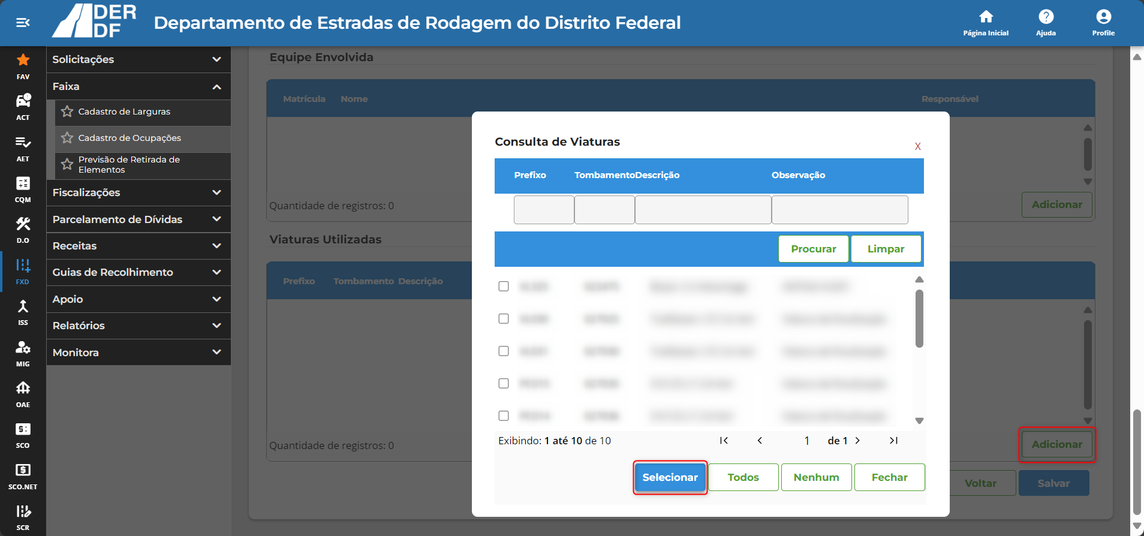Close Consulta de Viaturas dialog with red X
Screen dimensions: 1144x536
click(x=917, y=146)
